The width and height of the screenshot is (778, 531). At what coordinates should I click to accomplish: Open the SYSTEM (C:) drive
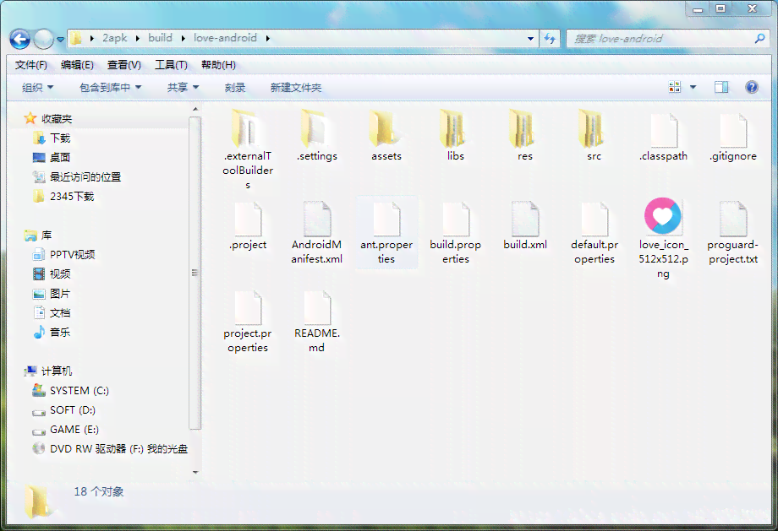(79, 391)
